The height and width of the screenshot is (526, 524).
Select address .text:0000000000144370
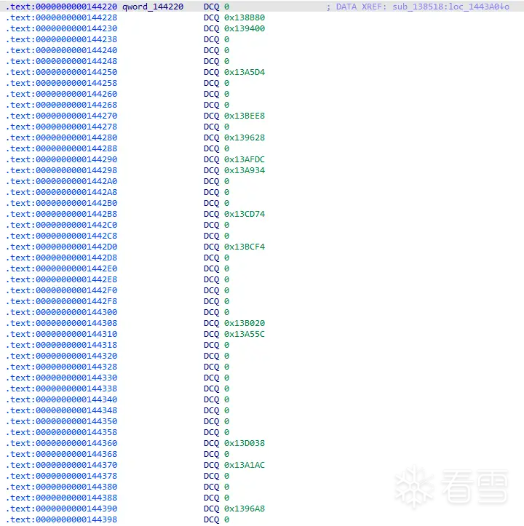coord(61,465)
